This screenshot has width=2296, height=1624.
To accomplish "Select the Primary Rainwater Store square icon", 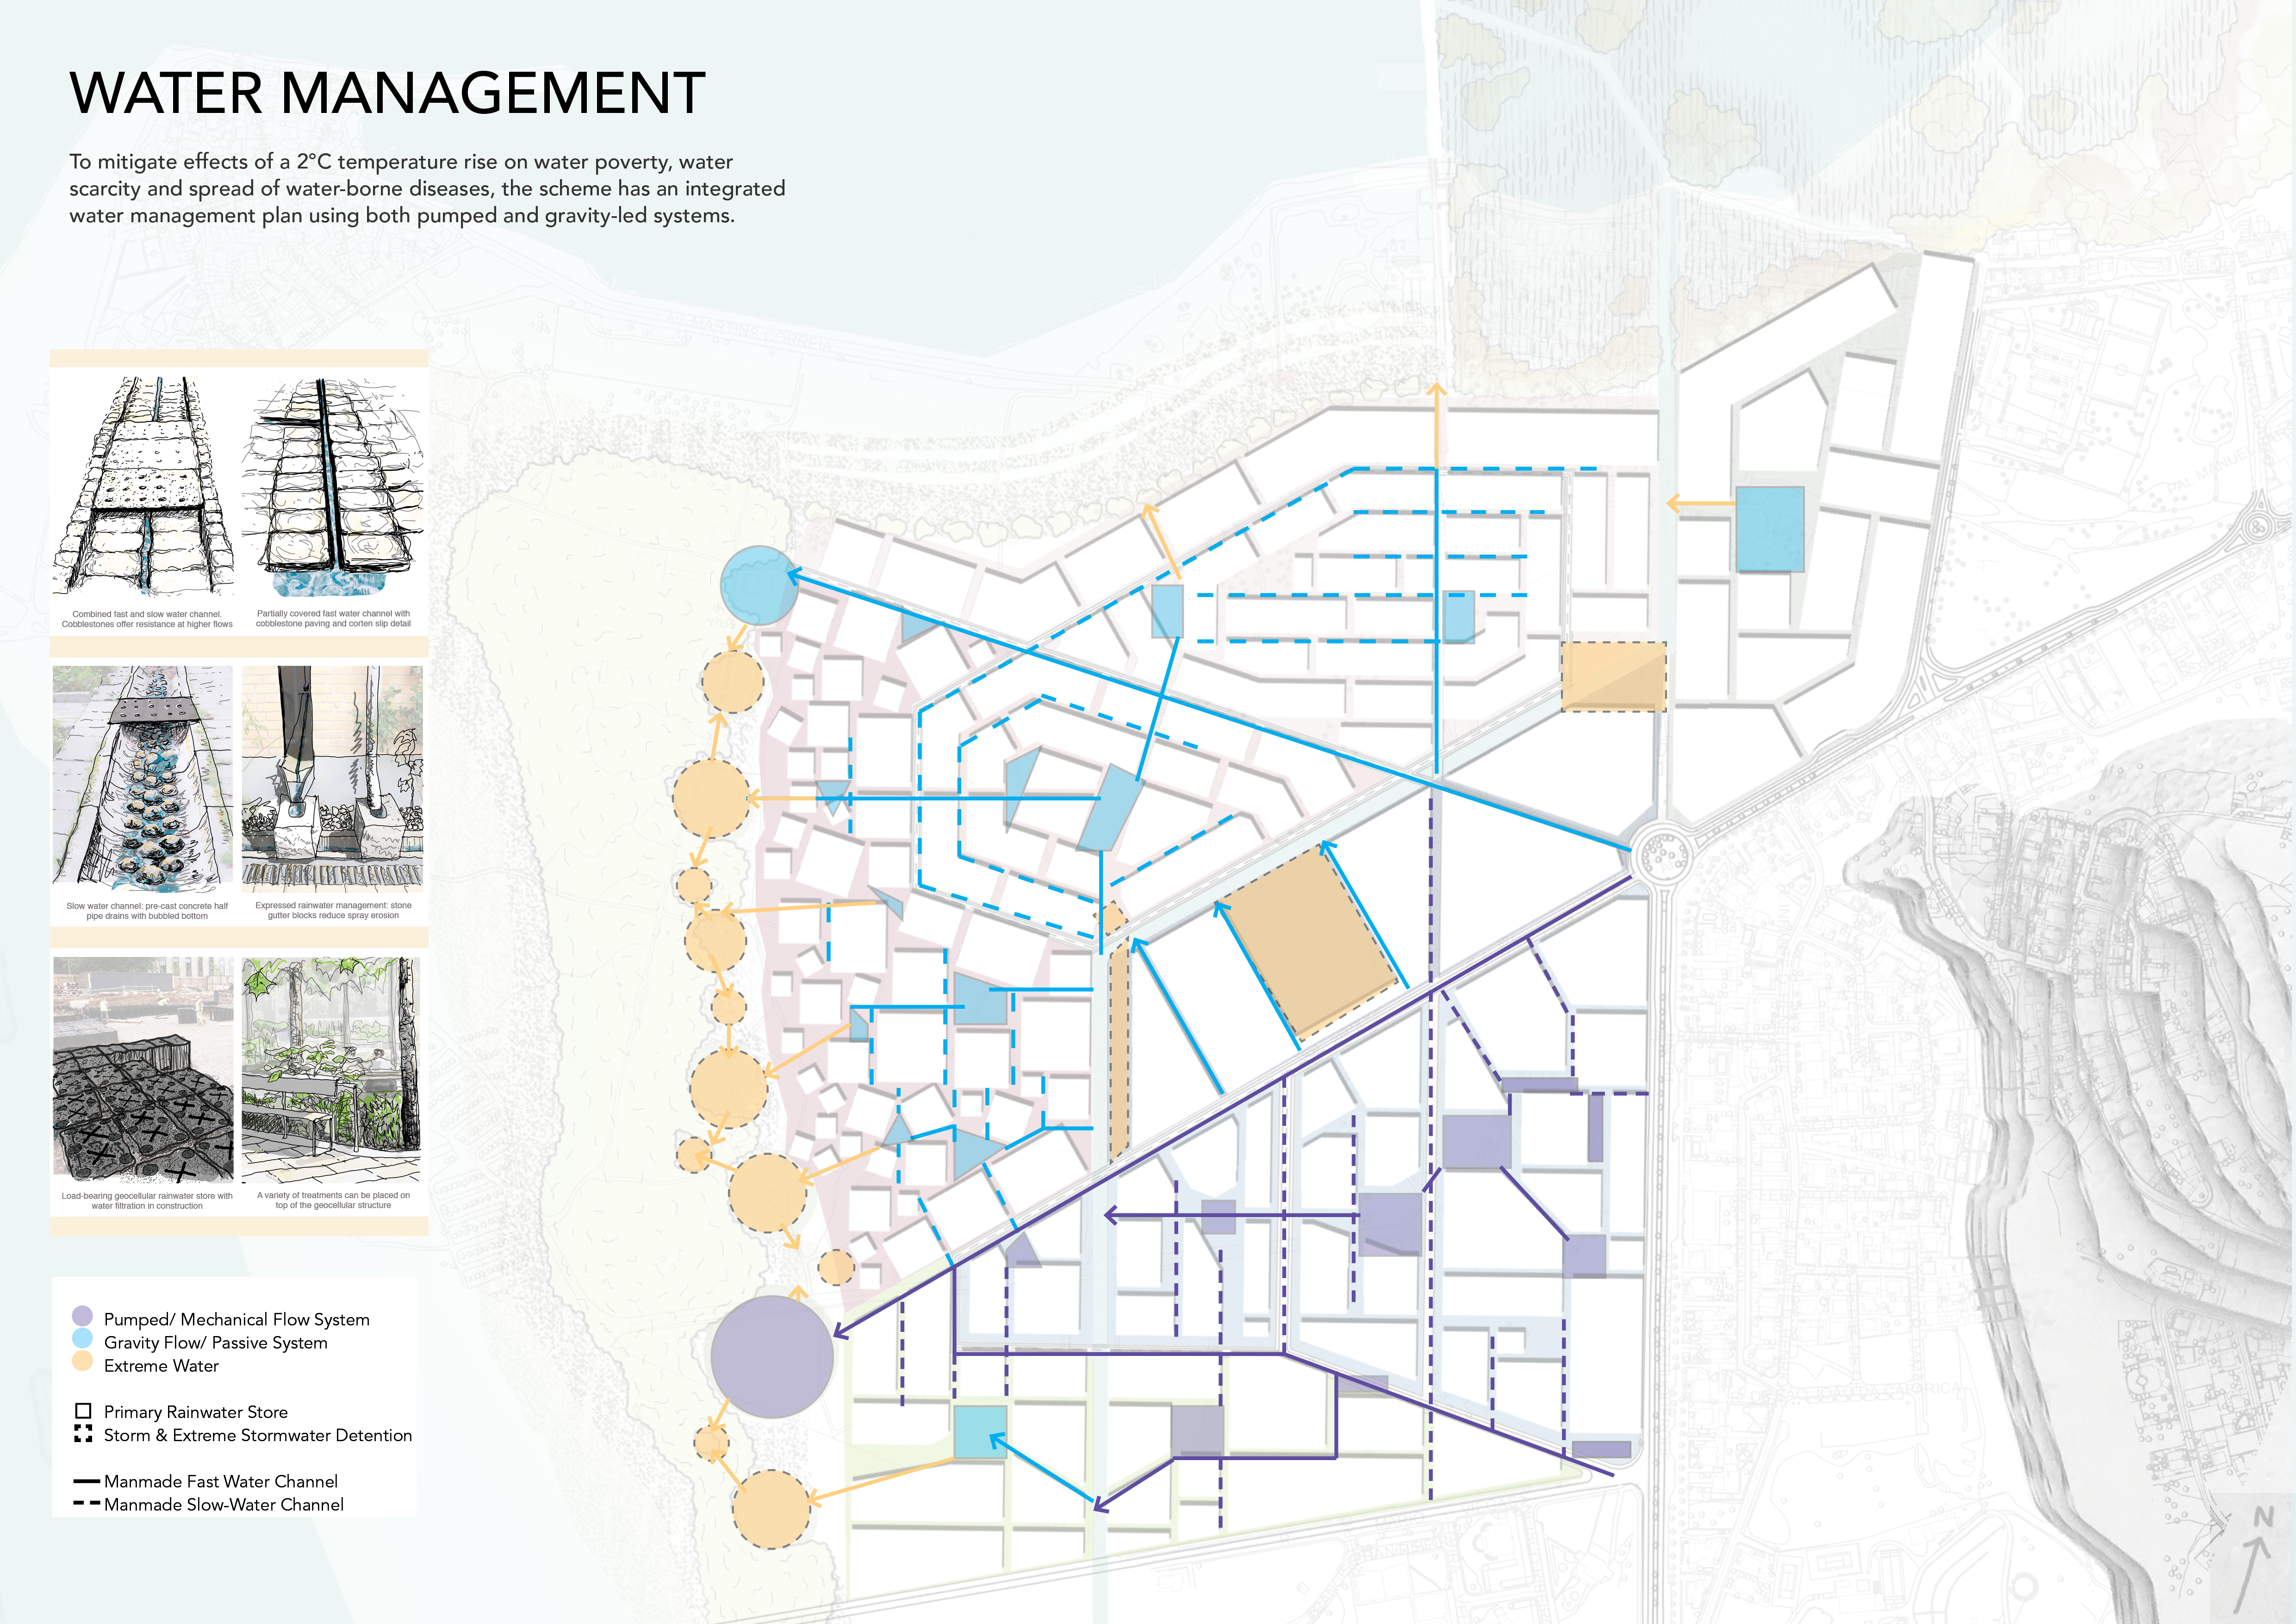I will coord(83,1411).
